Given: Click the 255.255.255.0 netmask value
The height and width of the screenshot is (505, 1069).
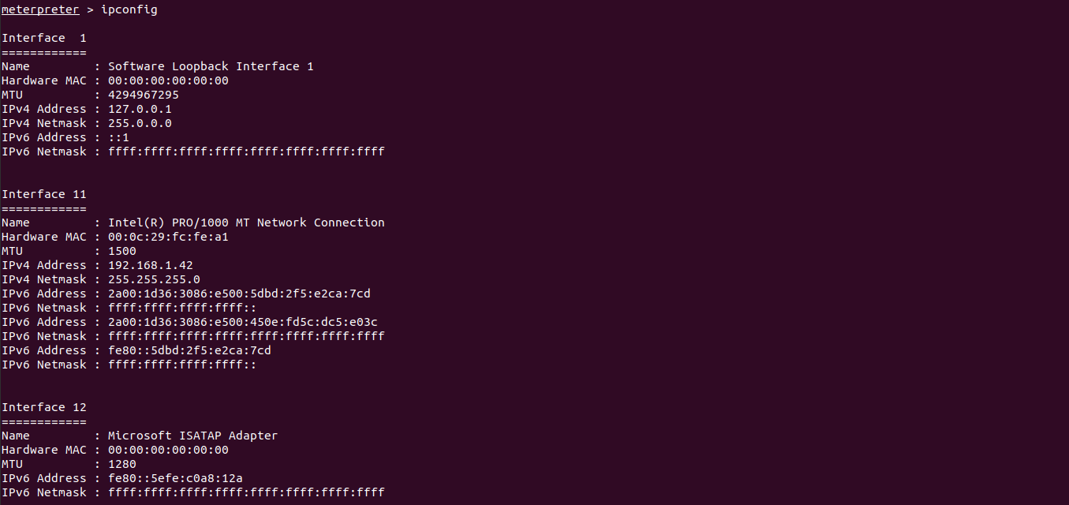Looking at the screenshot, I should coord(154,279).
